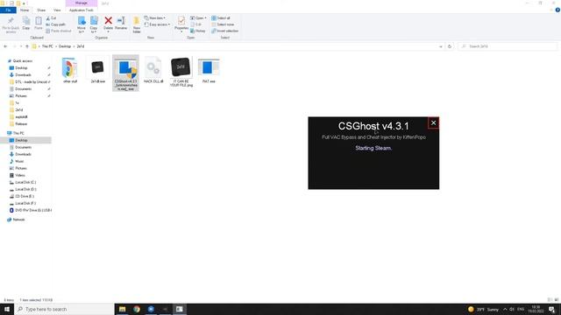
Task: Open Desktop under Quick access
Action: tap(21, 68)
